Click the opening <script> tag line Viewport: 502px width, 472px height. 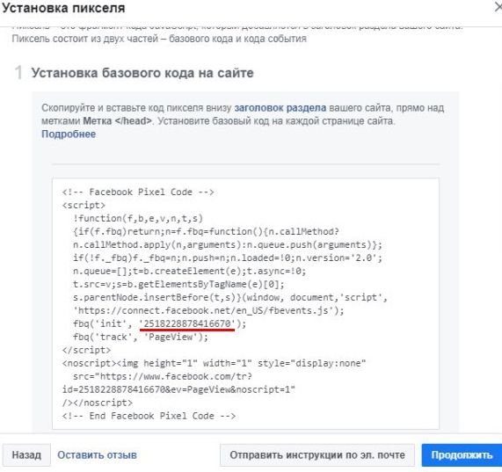click(x=84, y=205)
